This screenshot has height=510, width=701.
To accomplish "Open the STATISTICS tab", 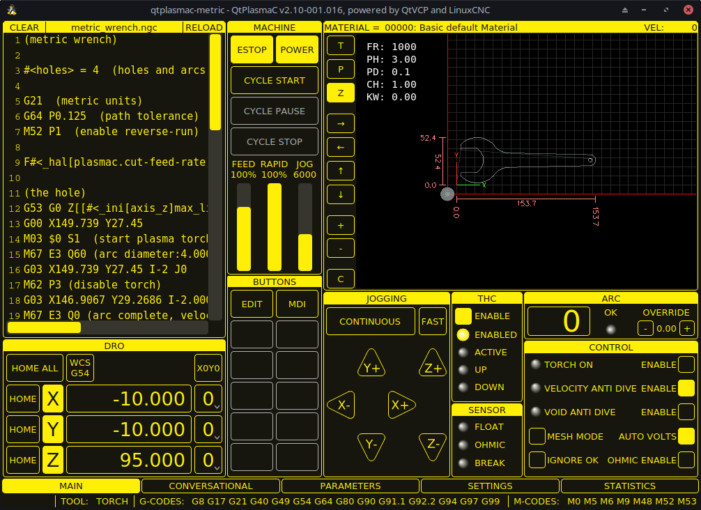I will click(x=629, y=486).
